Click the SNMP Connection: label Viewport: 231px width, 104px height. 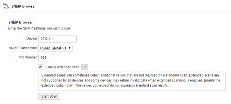[x=23, y=48]
